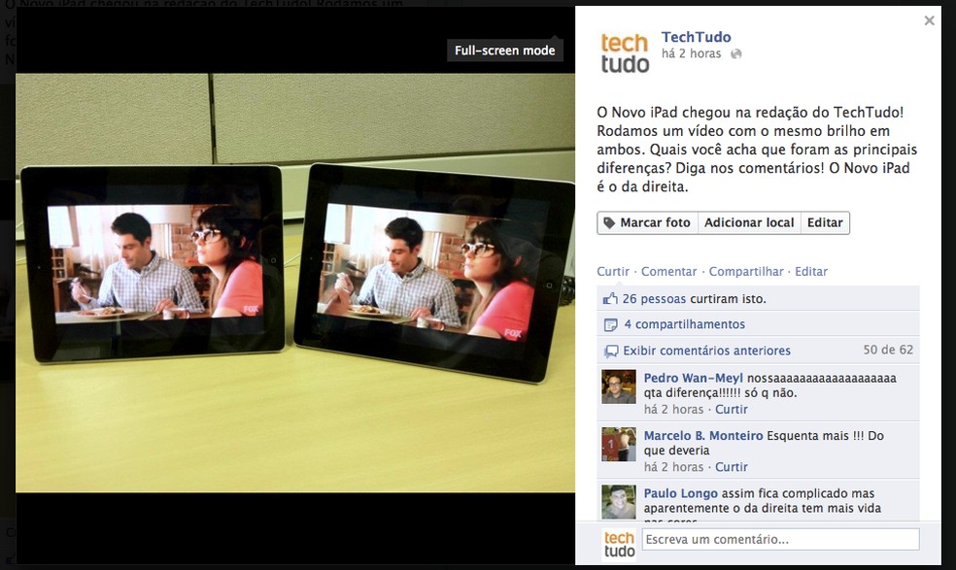Click the speech bubble icon near Exibir comentários anteriores
956x570 pixels.
tap(611, 350)
